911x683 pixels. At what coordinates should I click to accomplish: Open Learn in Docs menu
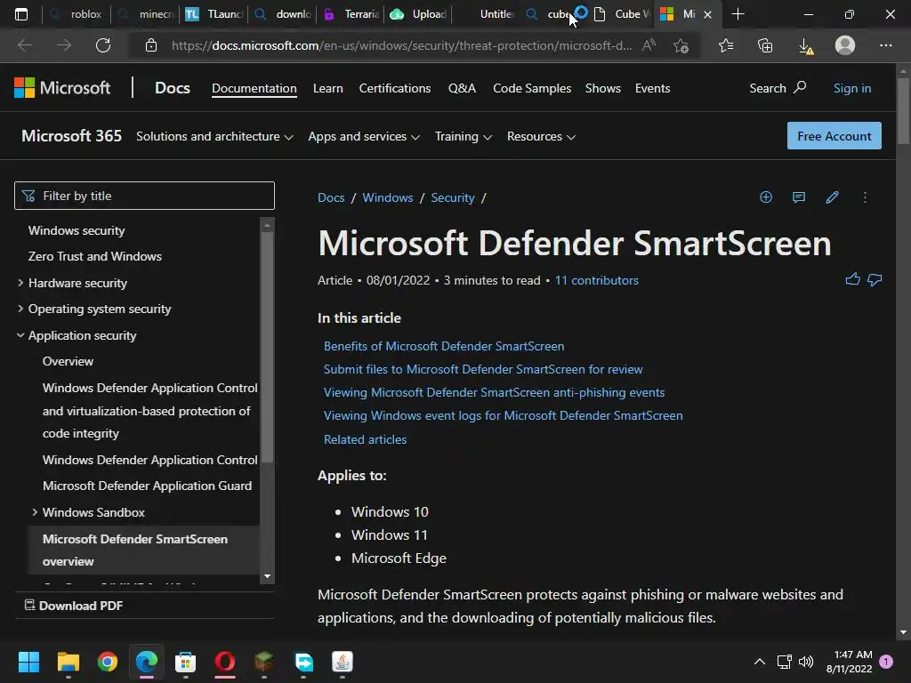[x=327, y=88]
